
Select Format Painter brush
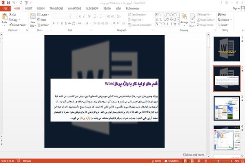click(x=18, y=25)
